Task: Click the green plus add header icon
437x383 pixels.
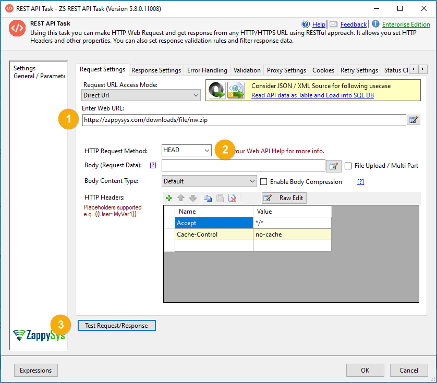Action: 169,198
